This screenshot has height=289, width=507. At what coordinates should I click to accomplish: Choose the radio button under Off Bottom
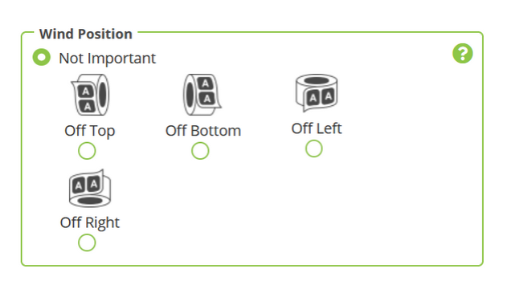[200, 151]
